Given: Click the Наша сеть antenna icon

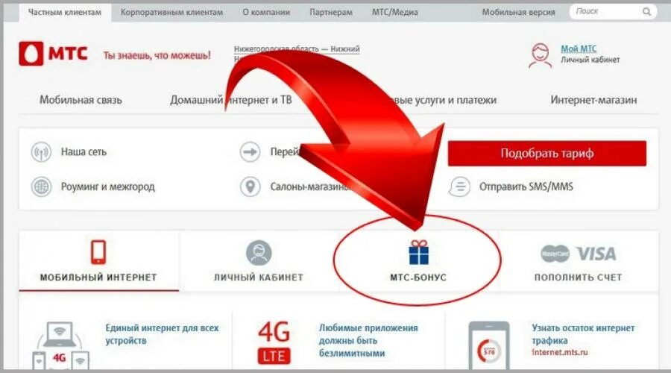Looking at the screenshot, I should click(41, 152).
